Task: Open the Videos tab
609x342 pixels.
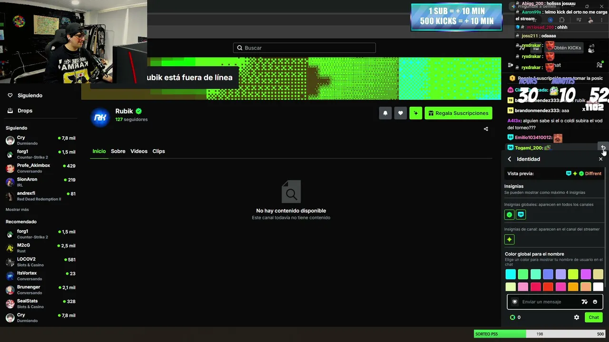Action: pyautogui.click(x=139, y=151)
